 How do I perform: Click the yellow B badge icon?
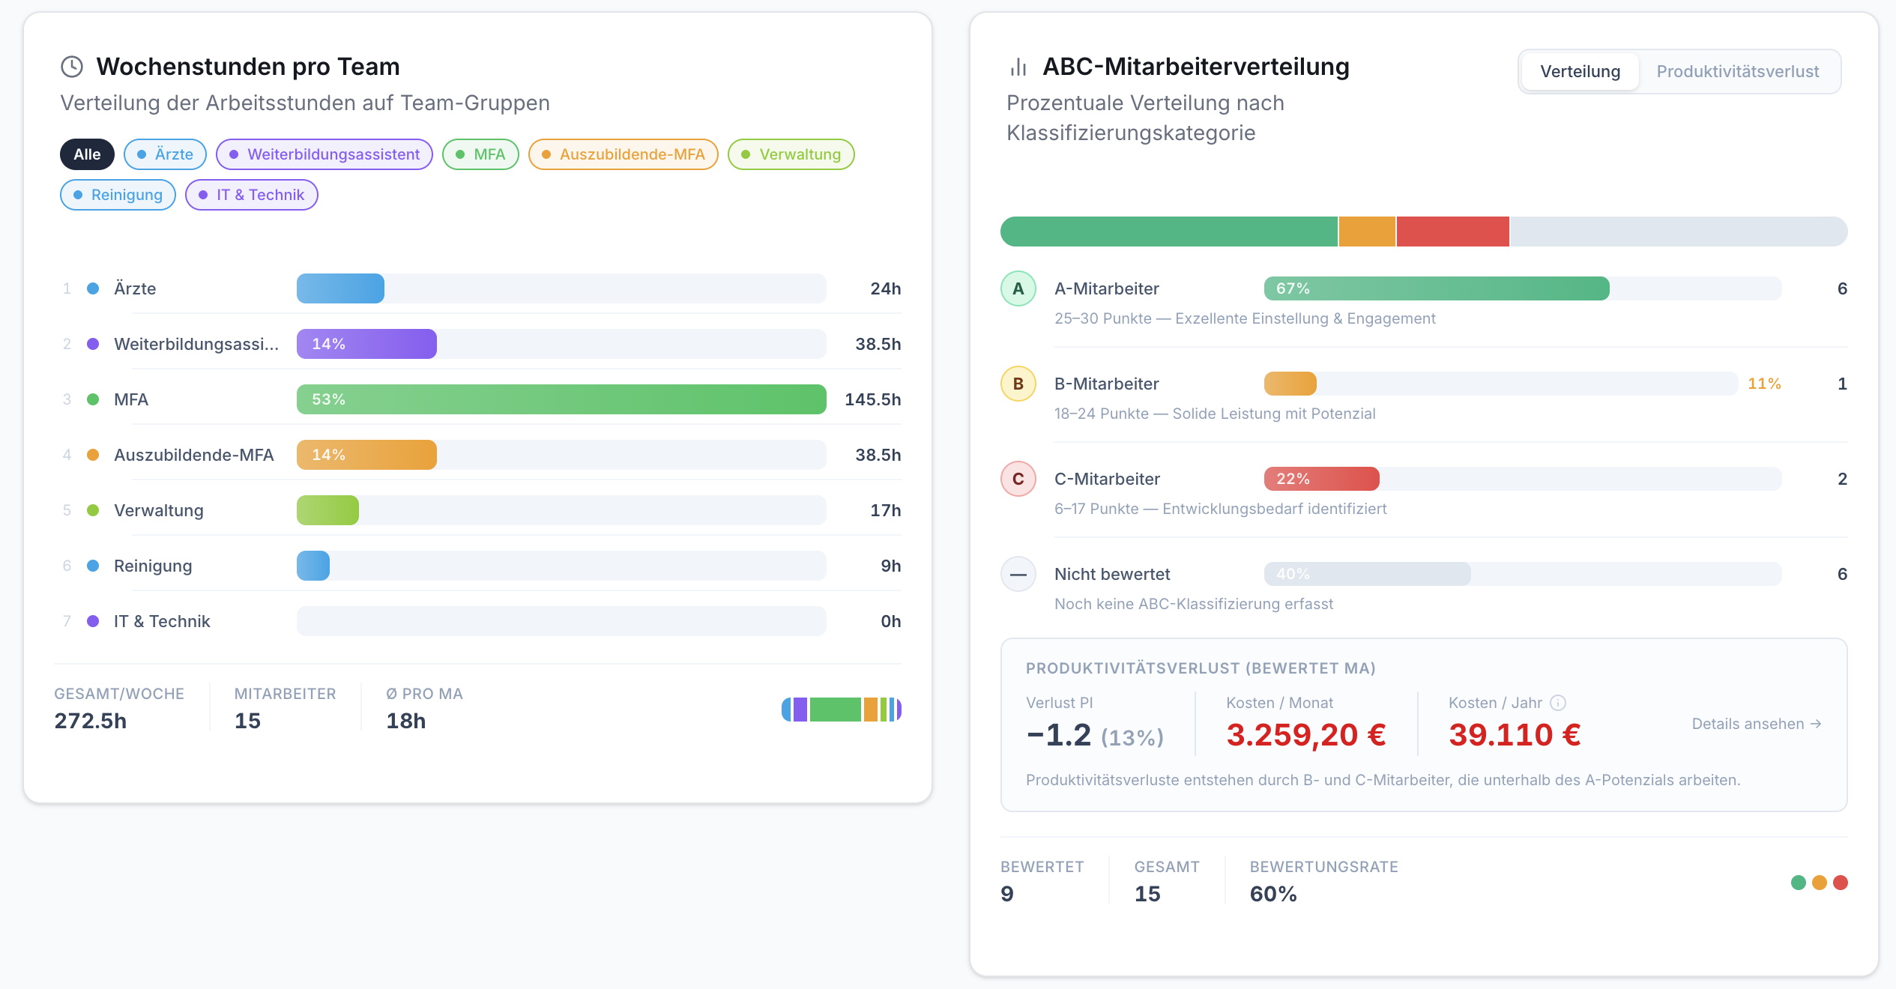pyautogui.click(x=1018, y=384)
